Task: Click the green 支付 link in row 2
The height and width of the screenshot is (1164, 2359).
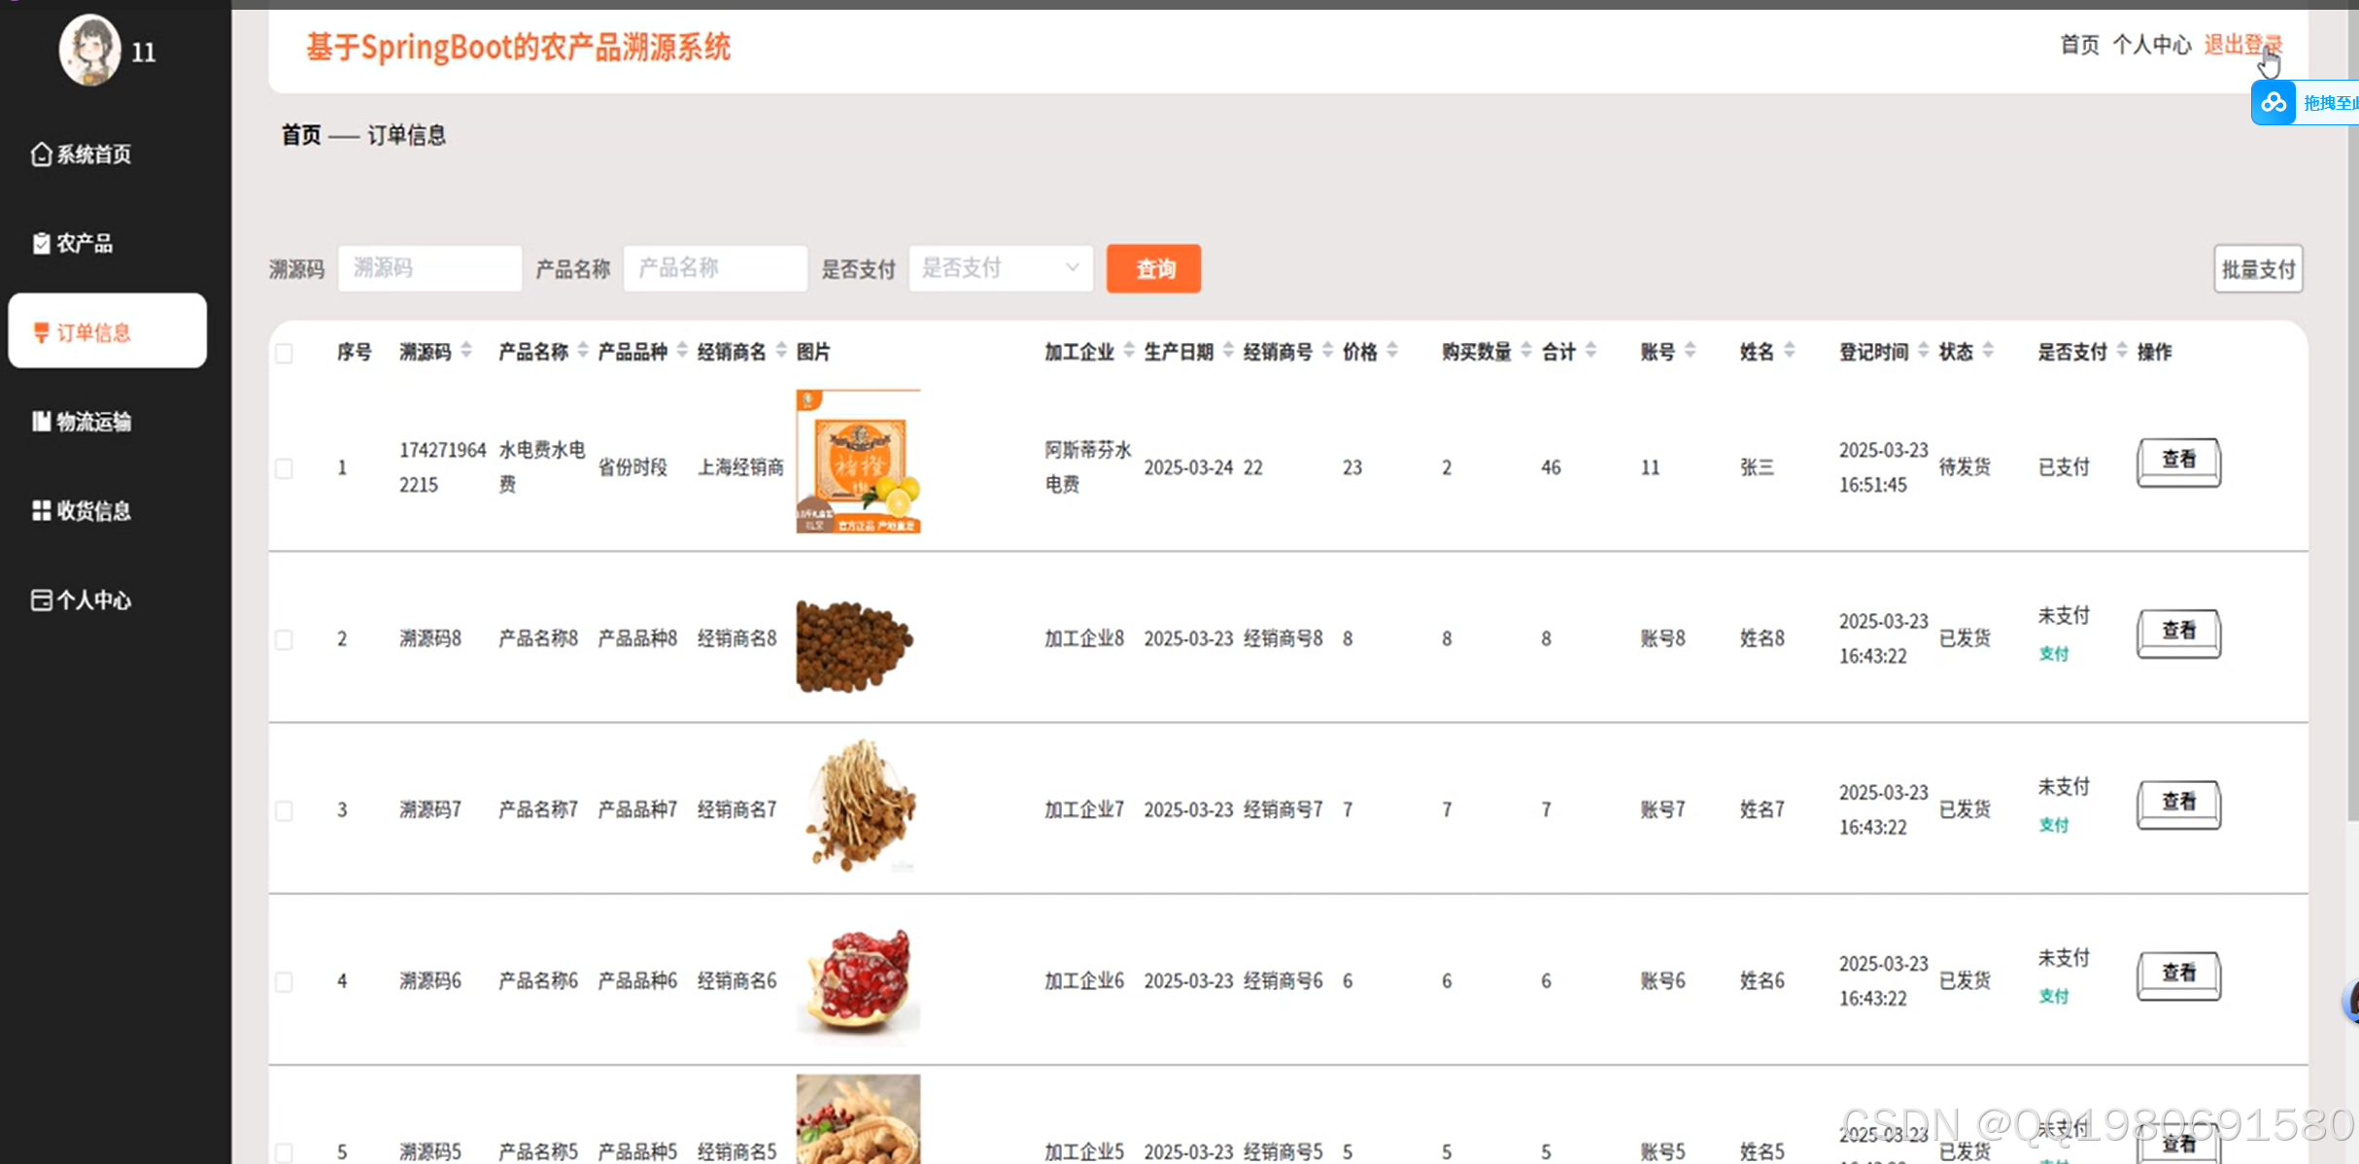Action: coord(2053,654)
